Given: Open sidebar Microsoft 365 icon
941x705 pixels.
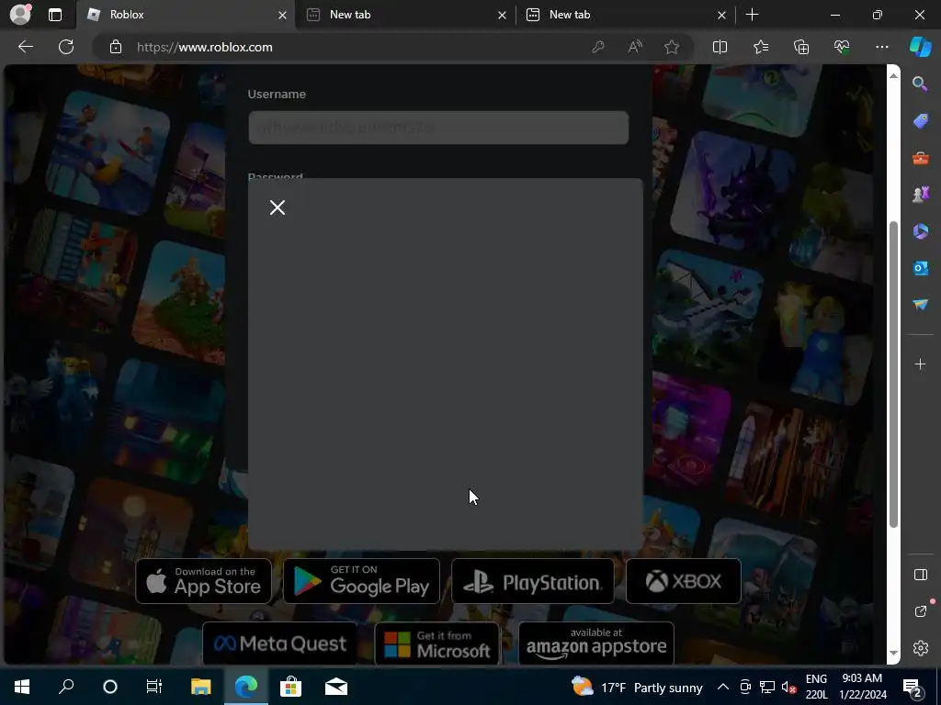Looking at the screenshot, I should tap(920, 230).
